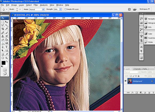Select the Magic Wand tool
Viewport: 155px width, 112px height.
[x=6, y=25]
